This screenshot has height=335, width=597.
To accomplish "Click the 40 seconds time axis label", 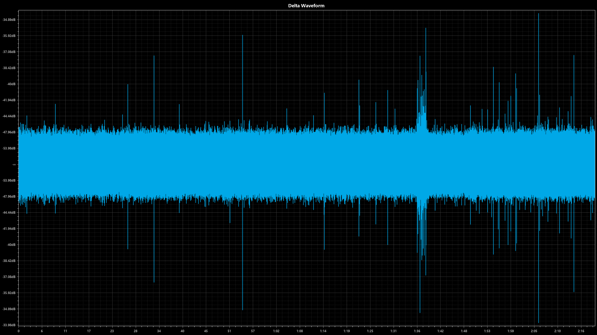I will pos(182,331).
